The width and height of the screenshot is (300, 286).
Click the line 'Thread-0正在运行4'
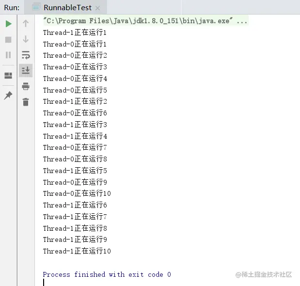(x=75, y=79)
